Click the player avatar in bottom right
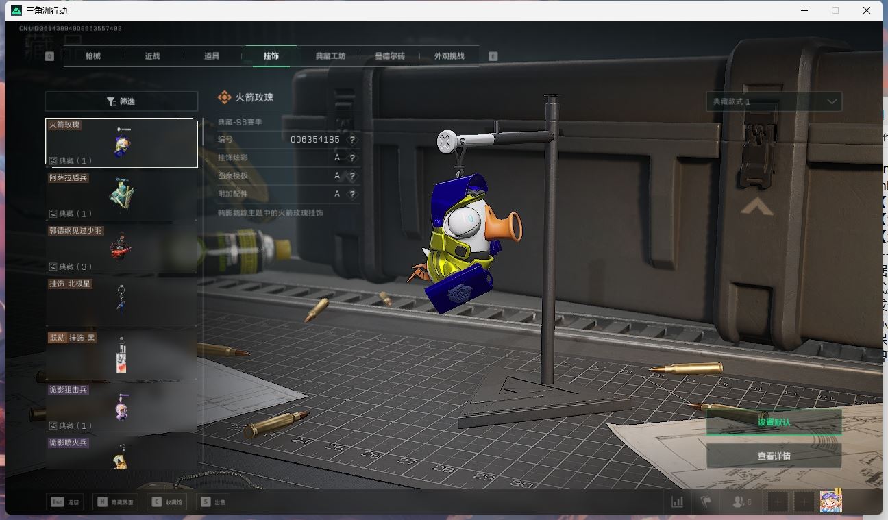 click(x=830, y=502)
